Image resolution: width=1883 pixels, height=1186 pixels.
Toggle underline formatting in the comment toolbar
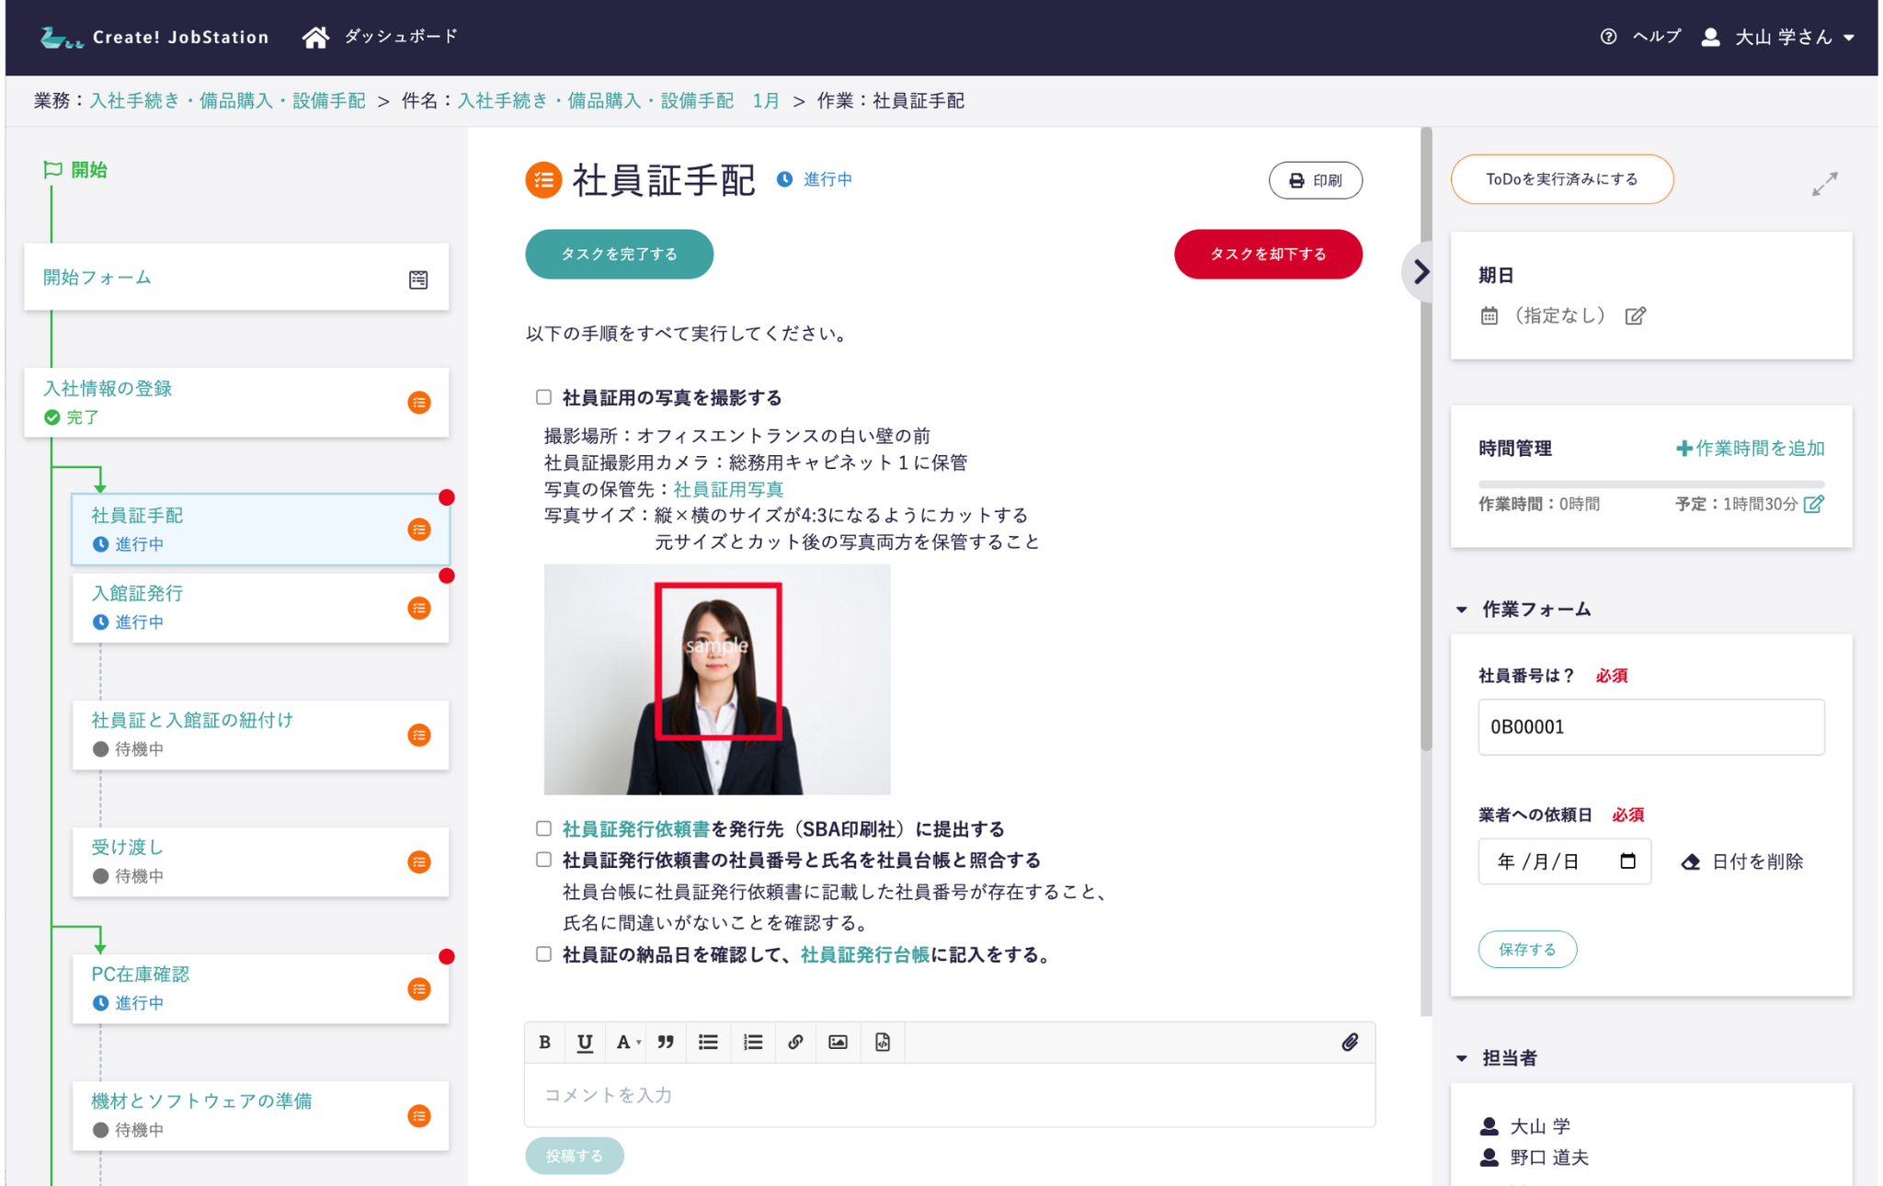pos(584,1042)
